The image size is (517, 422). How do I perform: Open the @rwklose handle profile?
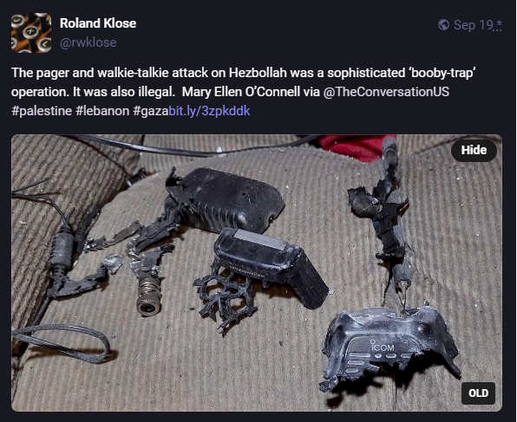[88, 42]
